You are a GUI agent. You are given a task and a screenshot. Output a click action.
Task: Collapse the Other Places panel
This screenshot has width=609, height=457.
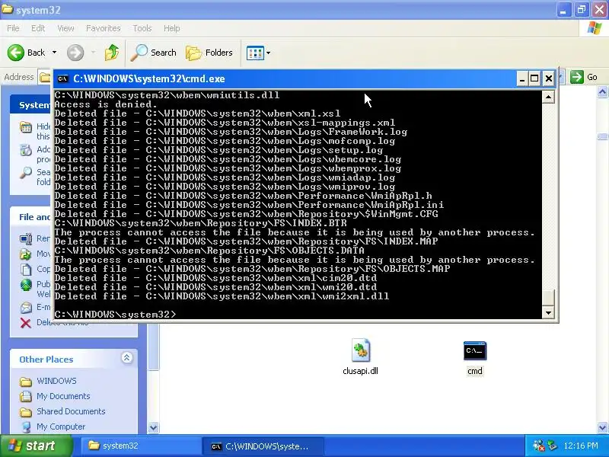pos(126,358)
